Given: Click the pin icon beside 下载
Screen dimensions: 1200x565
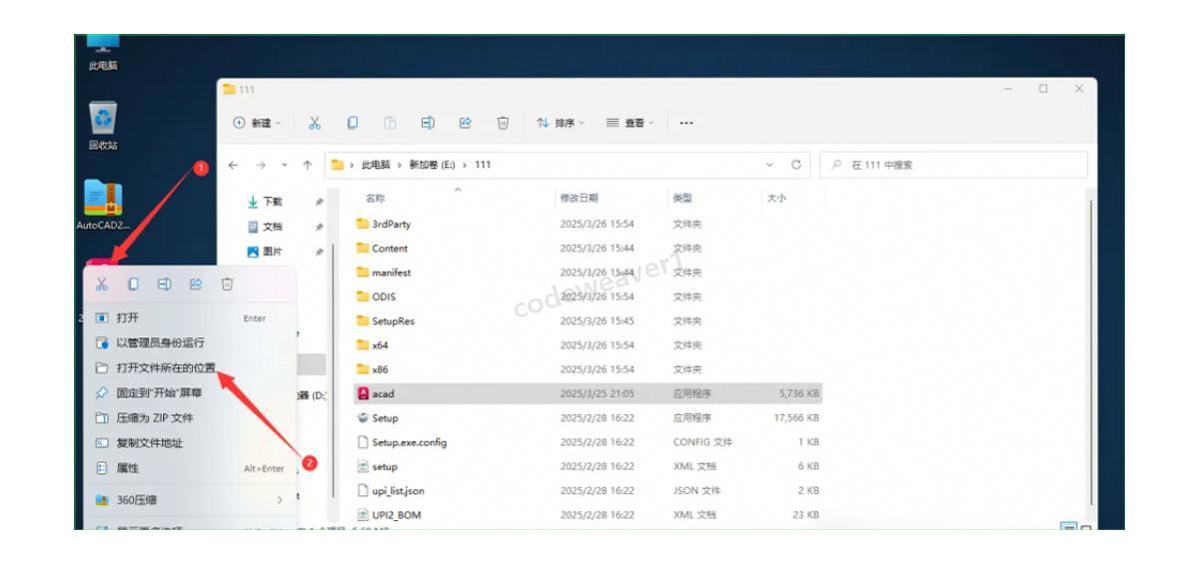Looking at the screenshot, I should [x=319, y=202].
